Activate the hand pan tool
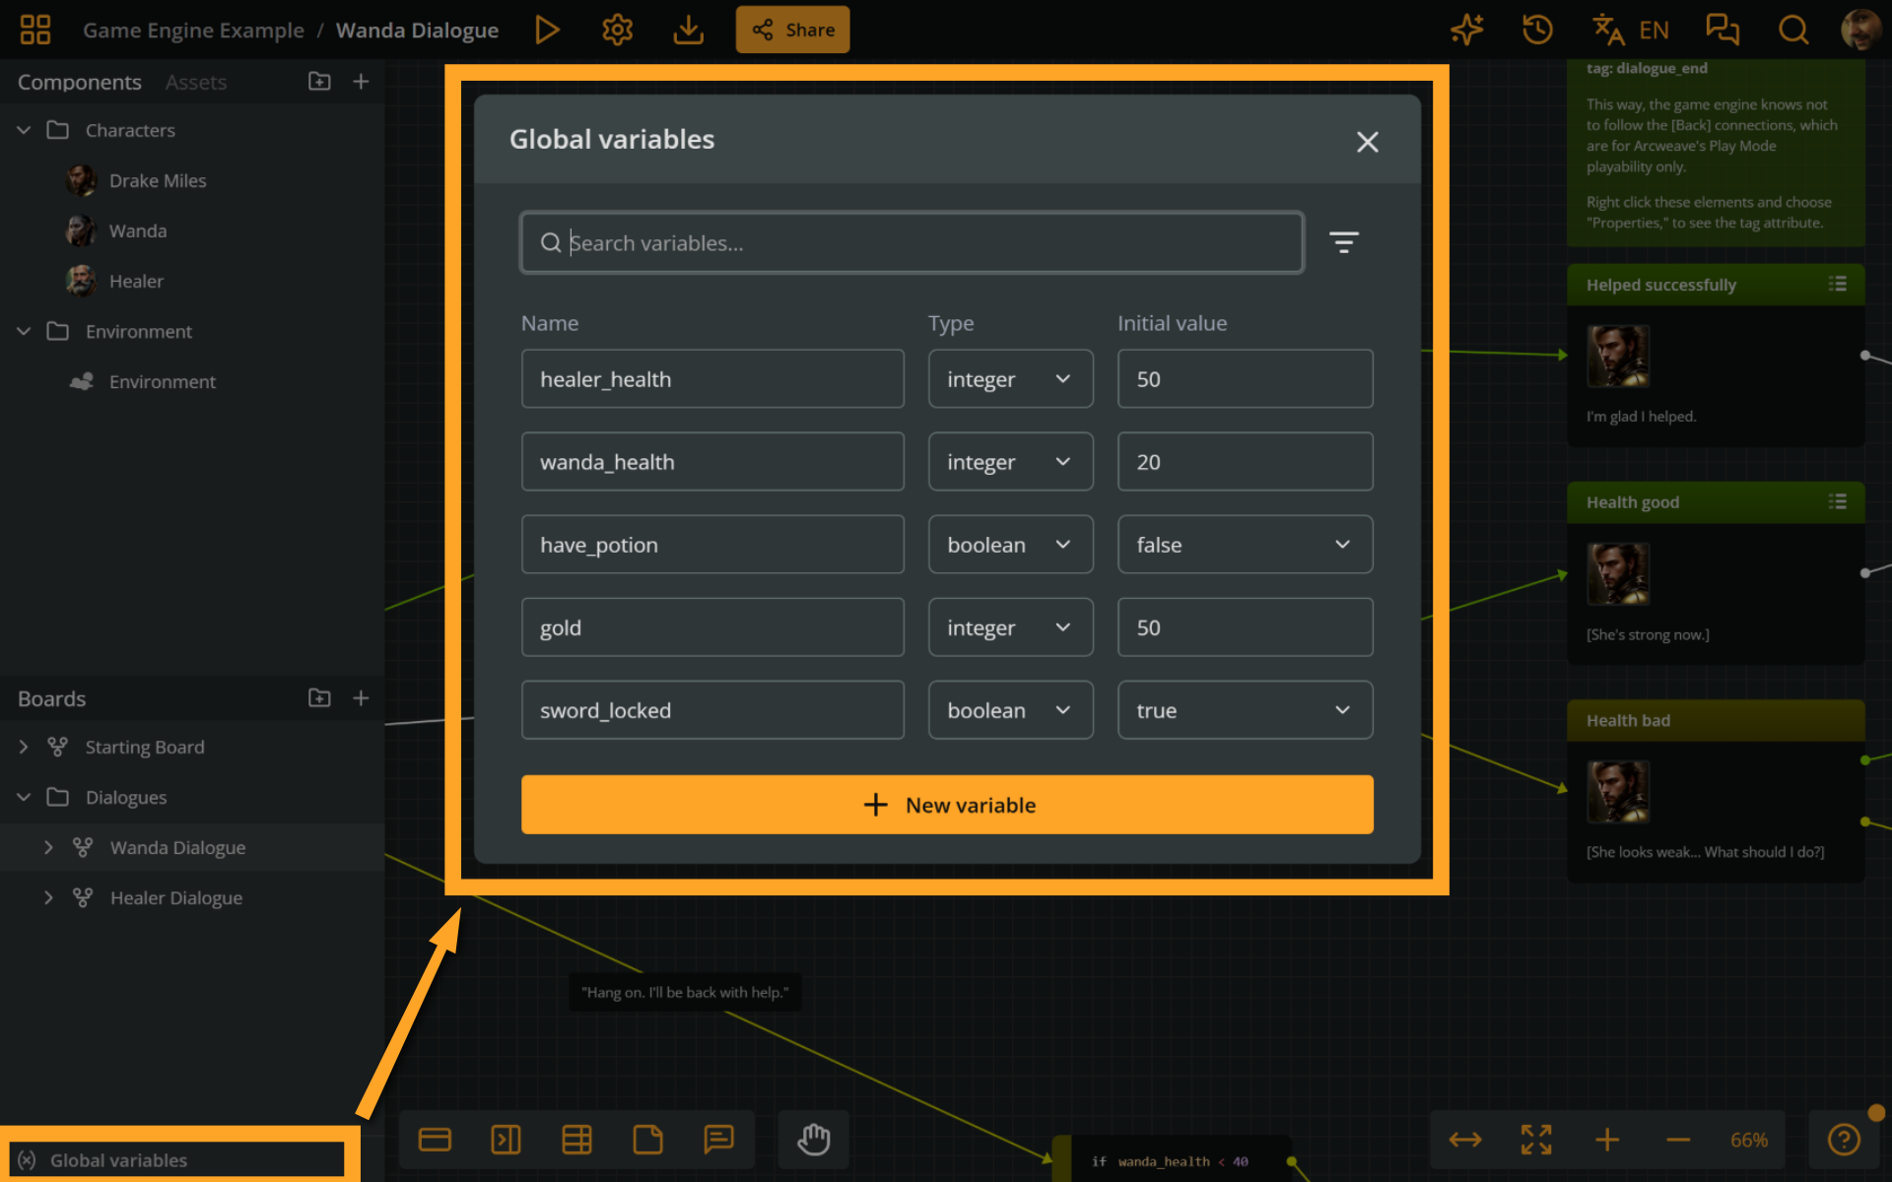 (x=814, y=1140)
